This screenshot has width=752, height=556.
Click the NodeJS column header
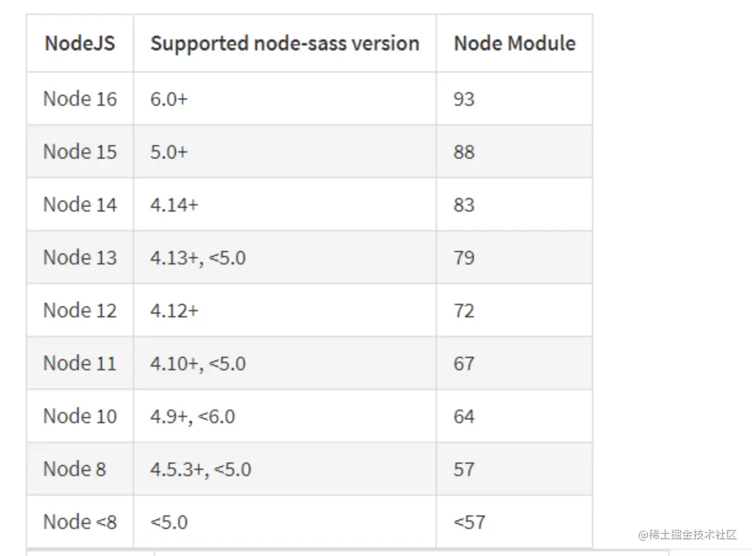[79, 44]
